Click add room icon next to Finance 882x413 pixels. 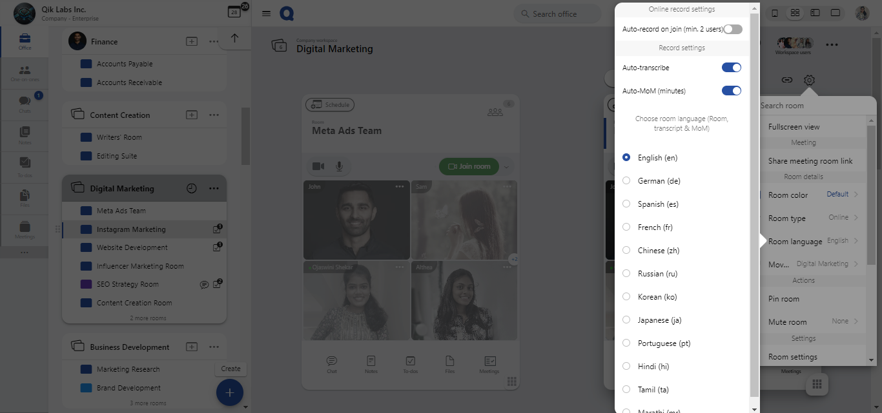pos(192,41)
